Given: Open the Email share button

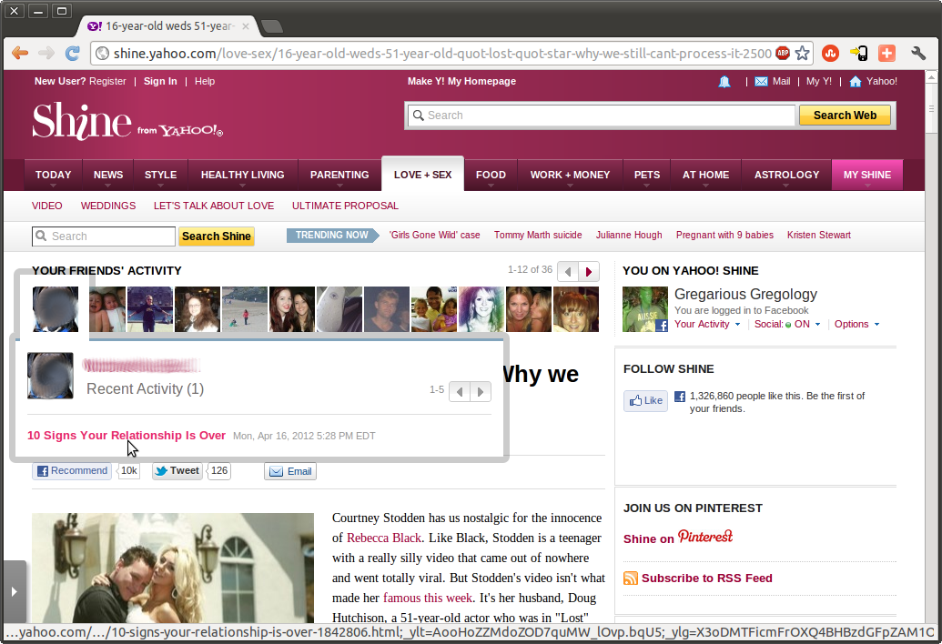Looking at the screenshot, I should click(x=290, y=471).
